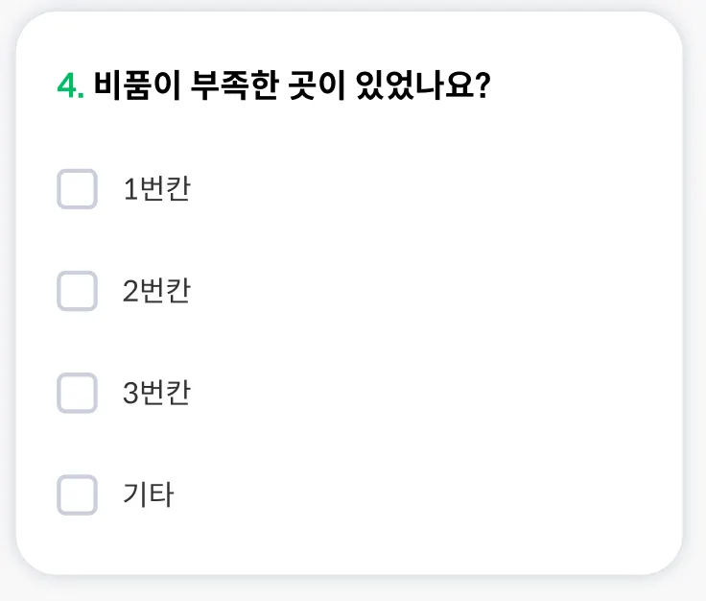The width and height of the screenshot is (706, 601).
Task: Click the question title 비품이 부족한 곳이 있었나요?
Action: click(293, 86)
